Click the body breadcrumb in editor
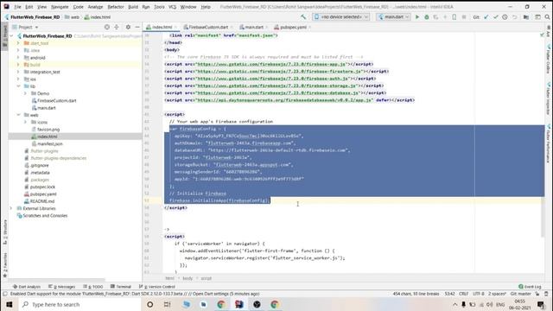The height and width of the screenshot is (311, 553). [188, 278]
